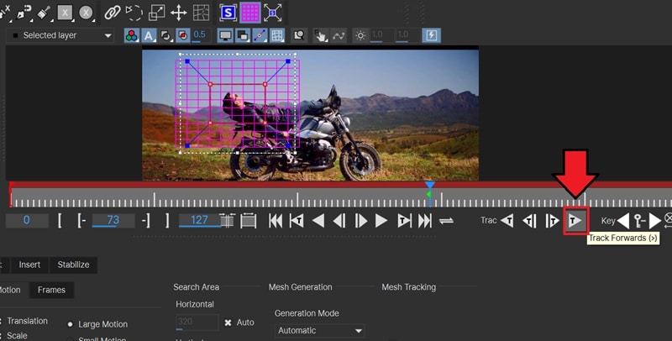The width and height of the screenshot is (672, 341).
Task: Click the align surface expand icon
Action: pyautogui.click(x=272, y=13)
